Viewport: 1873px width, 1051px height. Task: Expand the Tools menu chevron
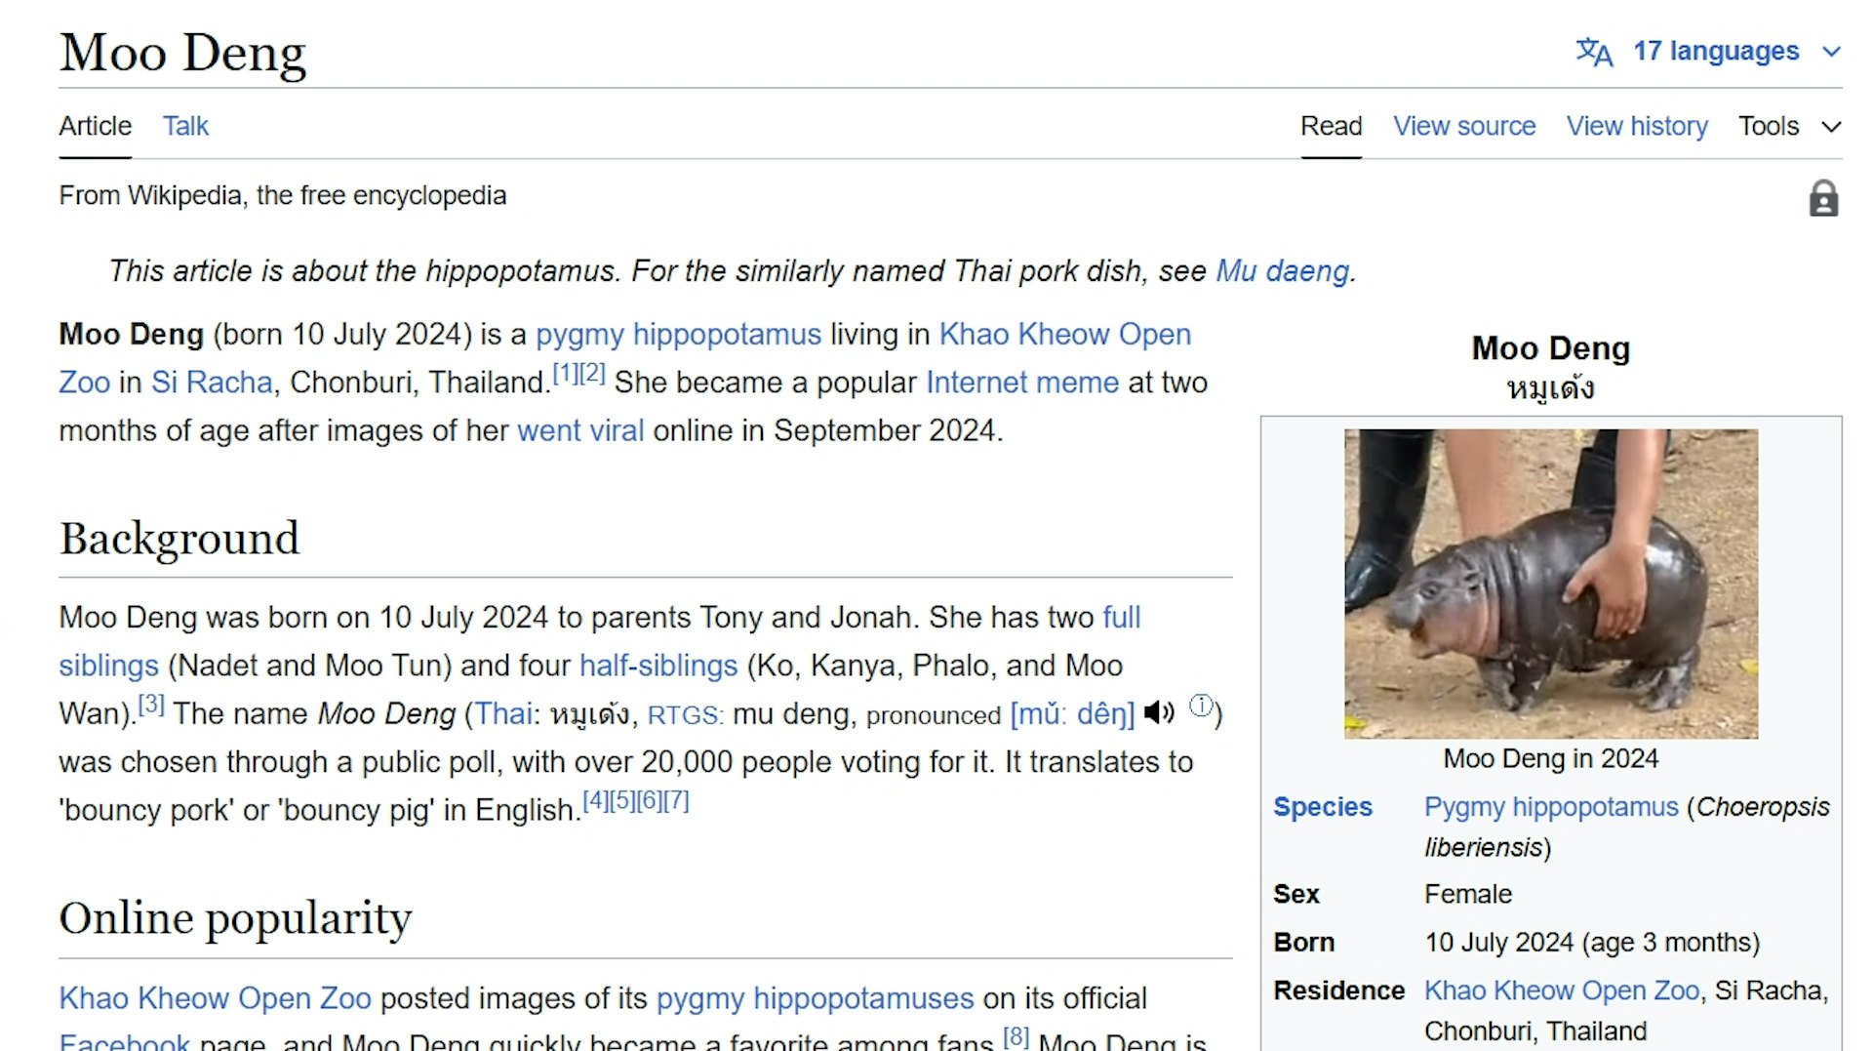pyautogui.click(x=1831, y=127)
